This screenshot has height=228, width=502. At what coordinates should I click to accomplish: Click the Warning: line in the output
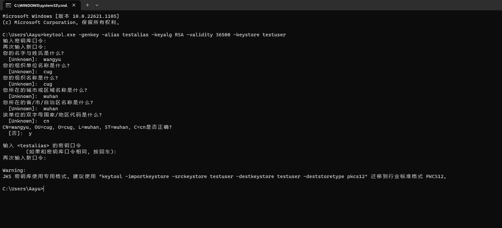click(14, 170)
